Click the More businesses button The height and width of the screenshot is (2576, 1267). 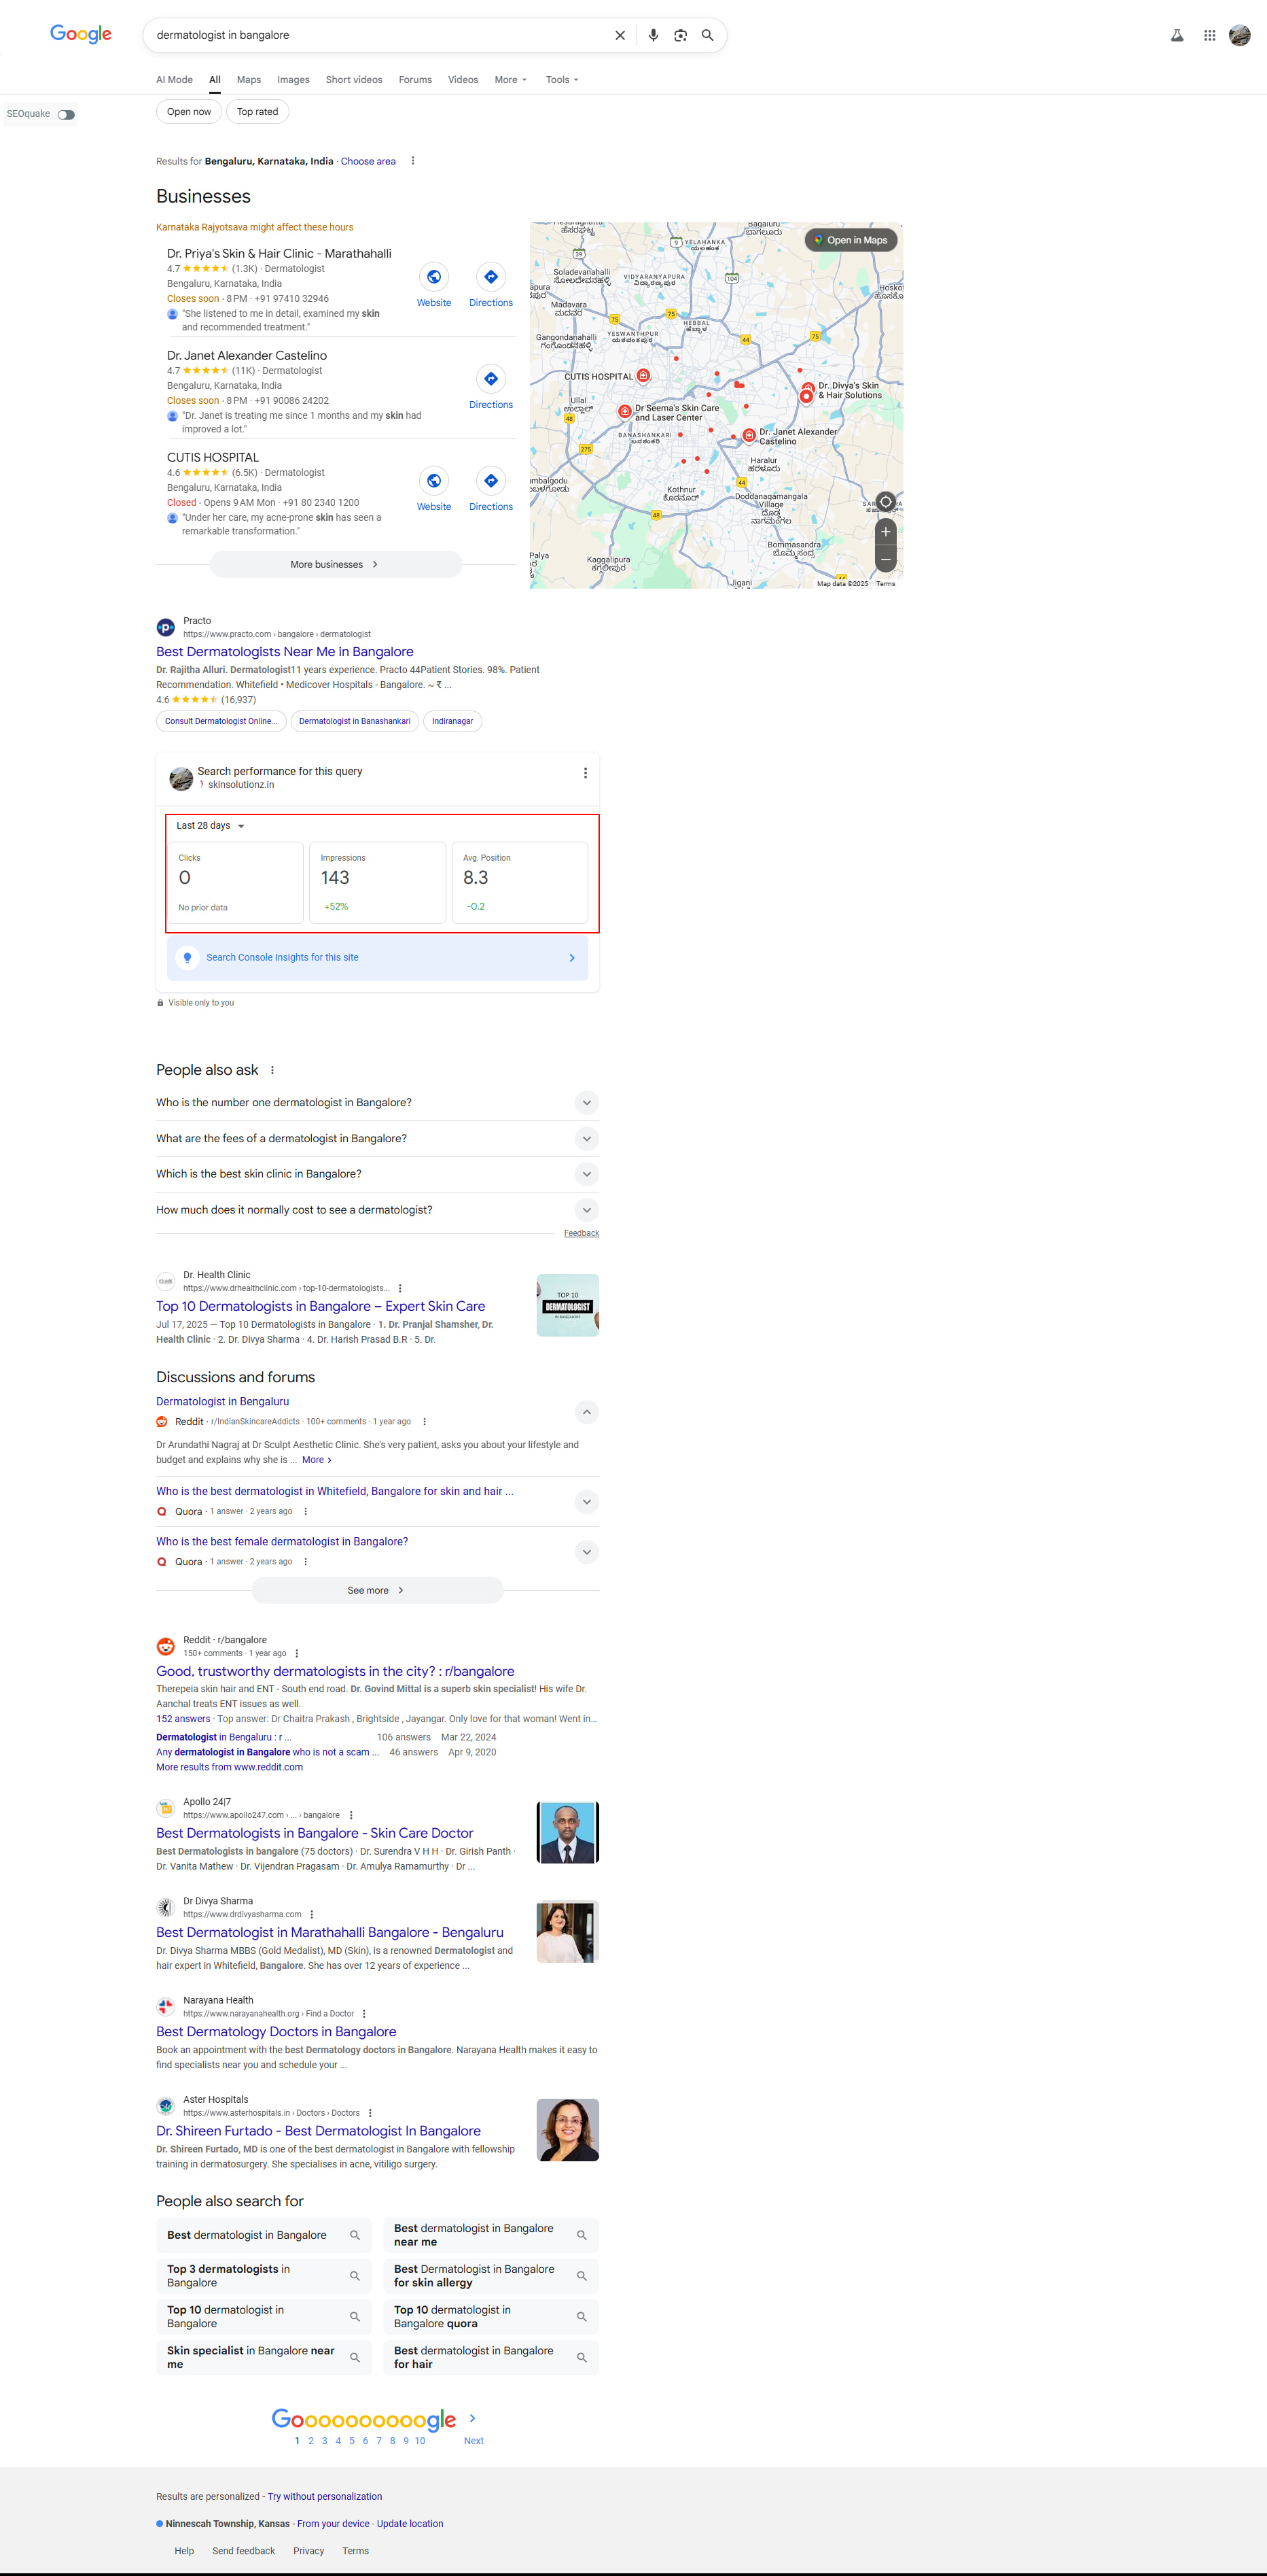[x=336, y=565]
